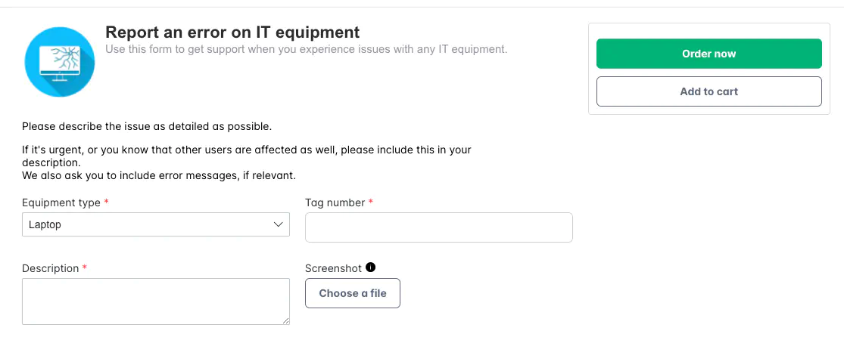Click the Tag number field label

[x=335, y=203]
